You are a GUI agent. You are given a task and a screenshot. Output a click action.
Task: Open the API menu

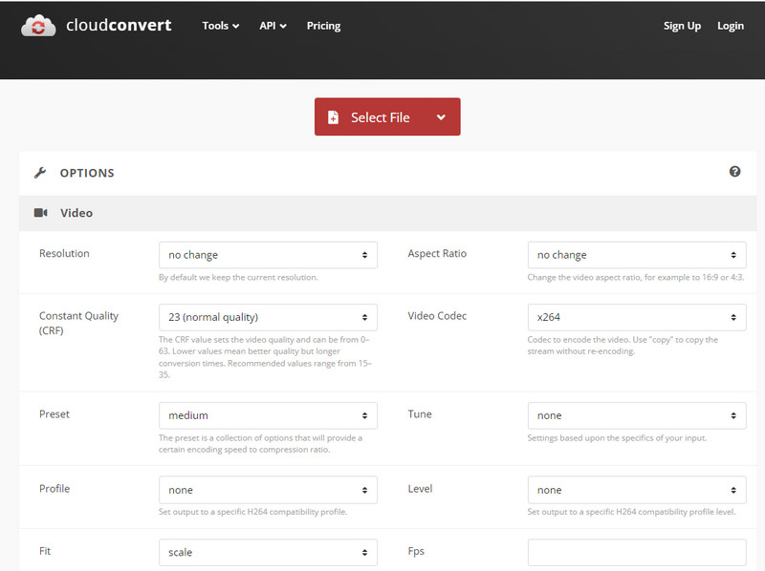[273, 26]
